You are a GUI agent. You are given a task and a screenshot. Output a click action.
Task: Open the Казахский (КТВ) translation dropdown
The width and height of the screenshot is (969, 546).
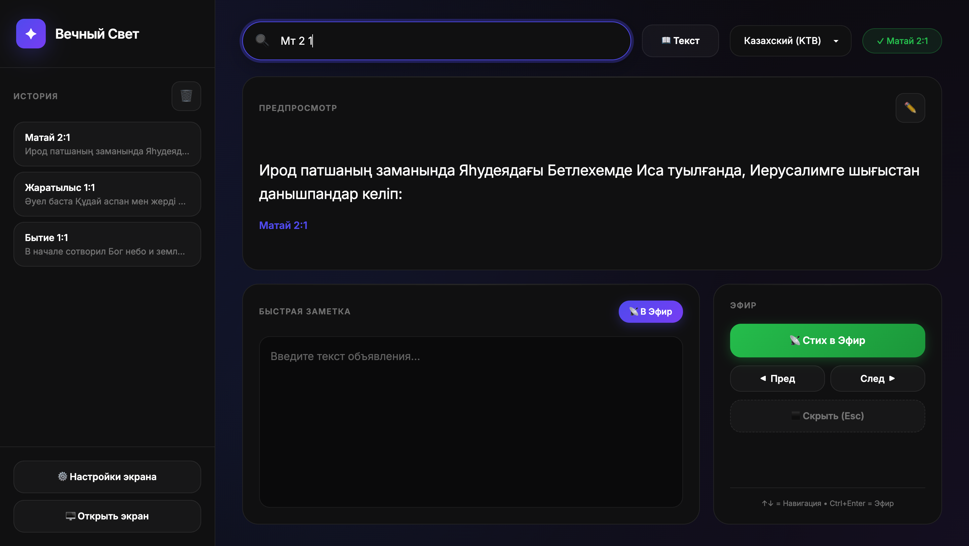782,41
